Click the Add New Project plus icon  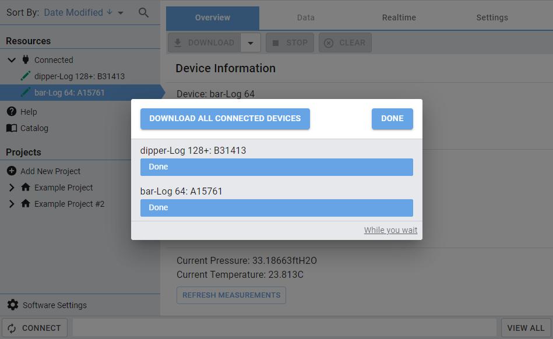click(x=12, y=171)
